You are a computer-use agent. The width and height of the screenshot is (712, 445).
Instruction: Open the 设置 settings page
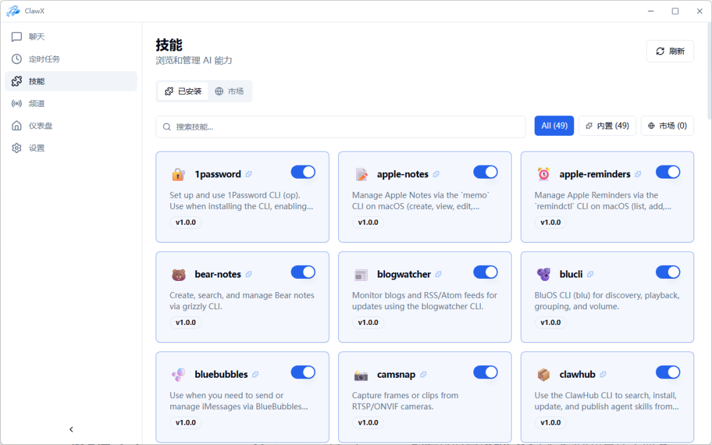point(37,148)
